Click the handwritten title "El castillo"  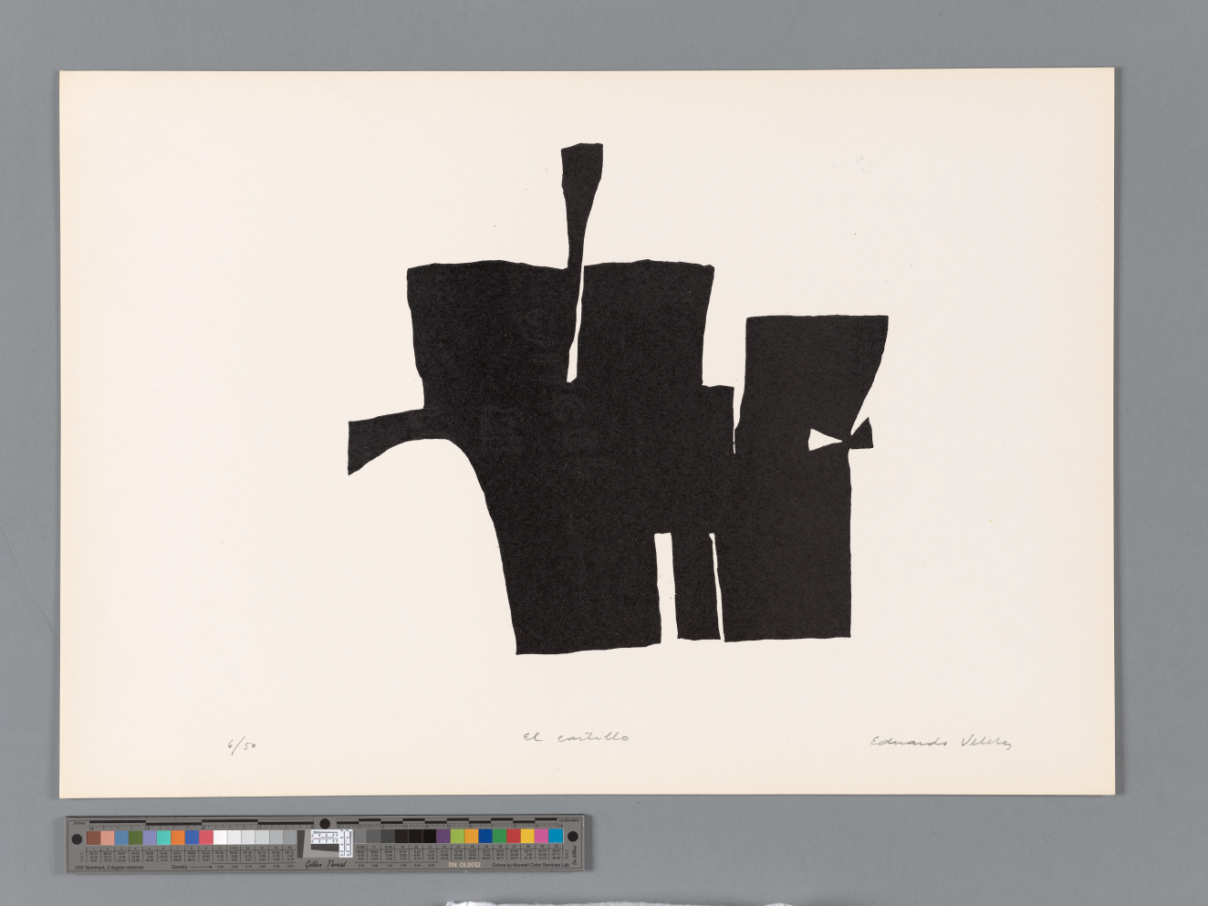click(x=576, y=737)
